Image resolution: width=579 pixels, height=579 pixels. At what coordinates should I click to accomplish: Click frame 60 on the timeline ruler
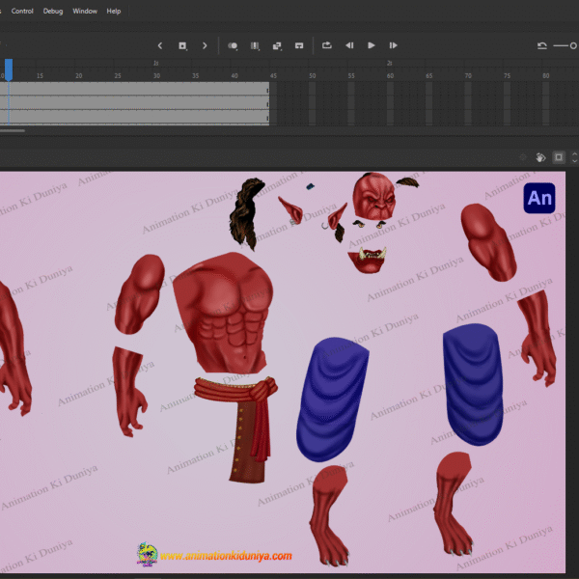(x=390, y=75)
